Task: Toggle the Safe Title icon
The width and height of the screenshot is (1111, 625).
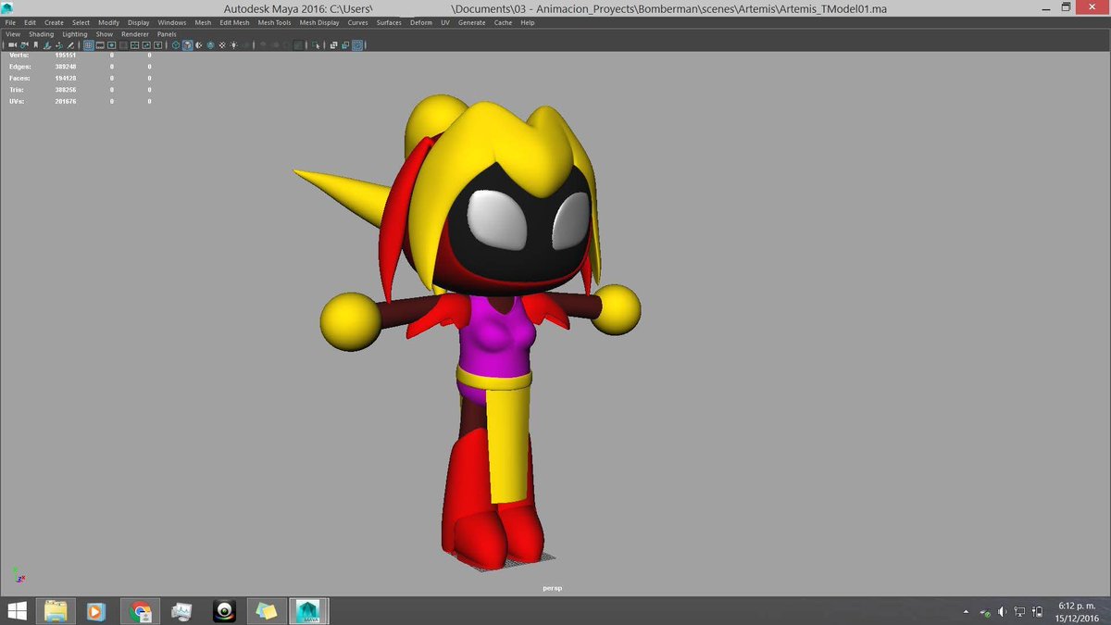Action: [158, 44]
